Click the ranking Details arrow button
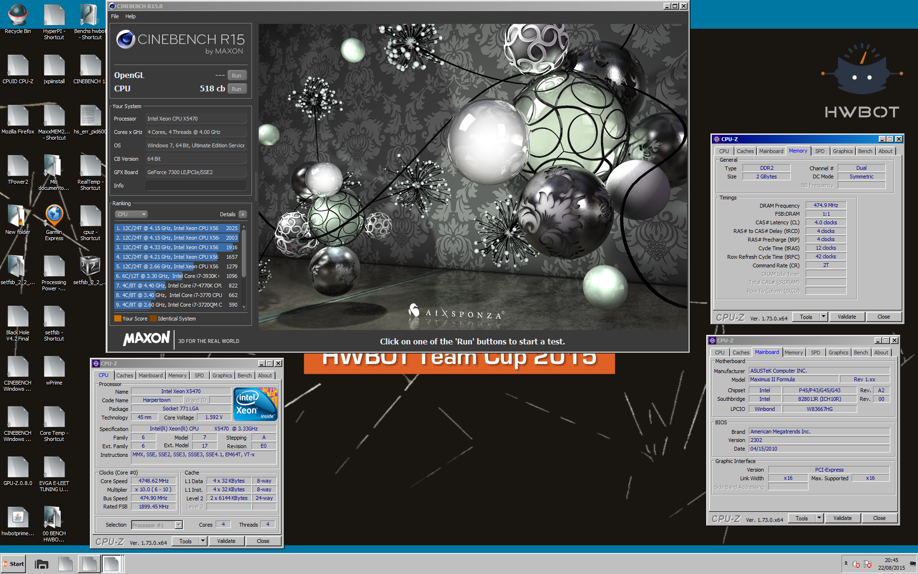Viewport: 918px width, 574px height. (x=243, y=214)
